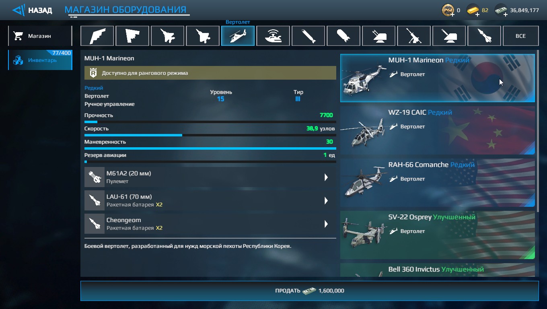
Task: Sell the item with ПРОДАТЬ button
Action: tap(309, 290)
